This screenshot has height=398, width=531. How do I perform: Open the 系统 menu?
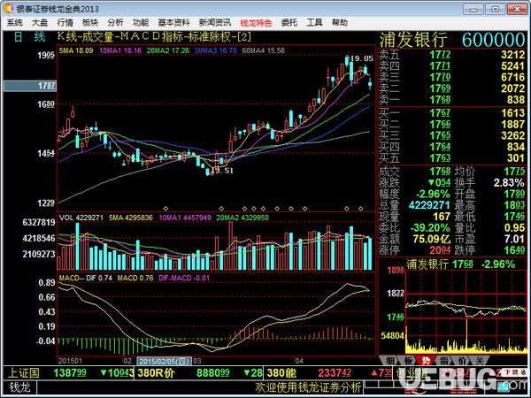pos(15,23)
